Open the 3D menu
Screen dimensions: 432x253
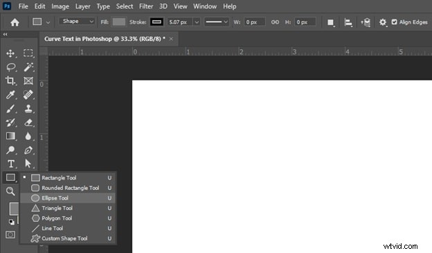163,6
